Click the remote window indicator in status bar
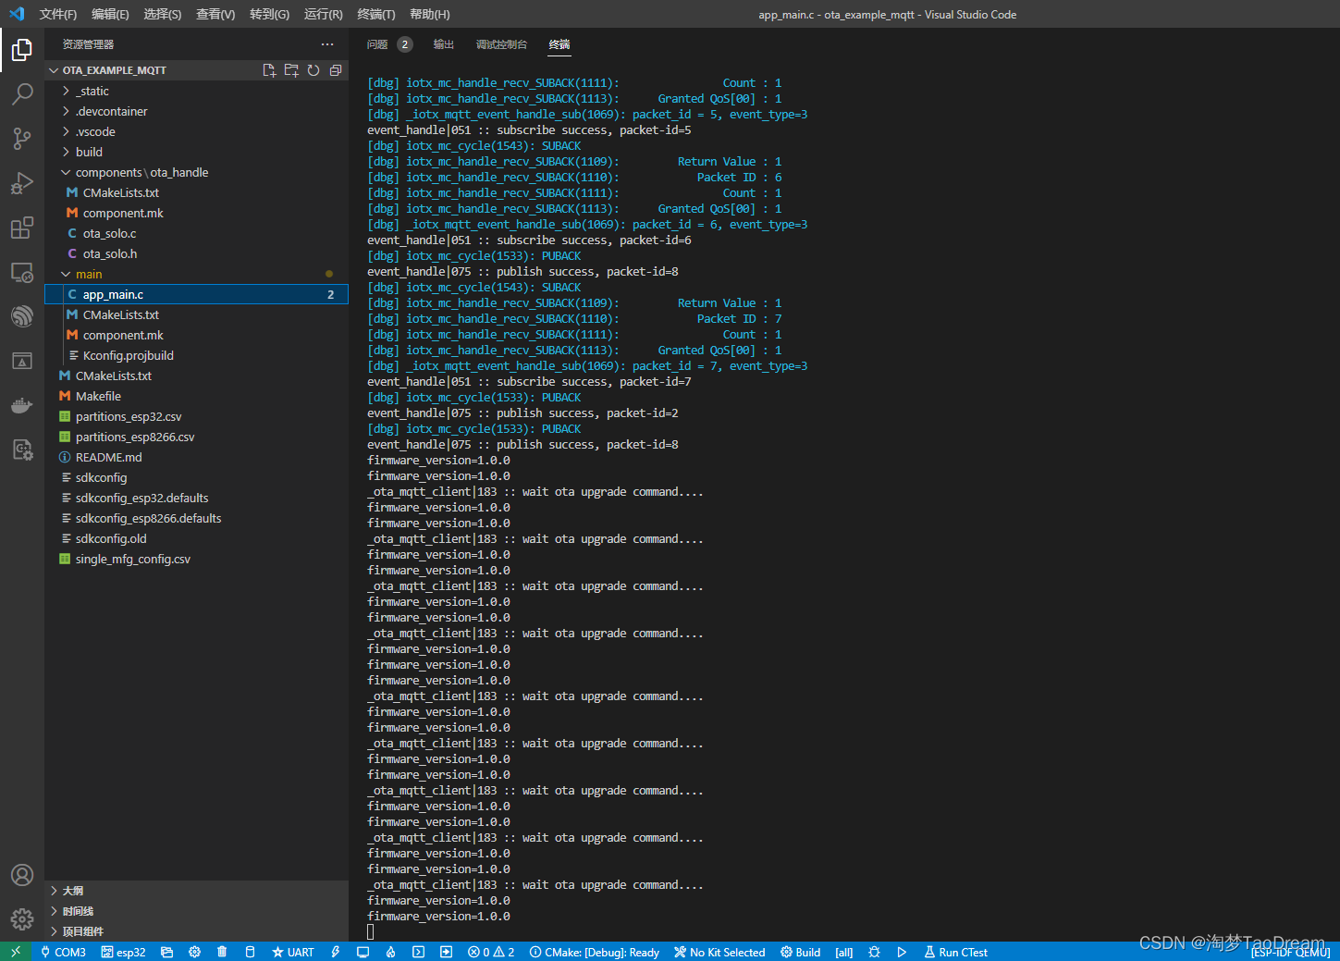Viewport: 1340px width, 961px height. (x=16, y=952)
